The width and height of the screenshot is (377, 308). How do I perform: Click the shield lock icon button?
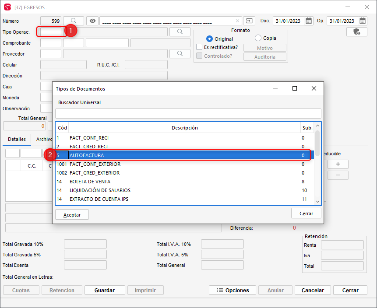tap(356, 32)
